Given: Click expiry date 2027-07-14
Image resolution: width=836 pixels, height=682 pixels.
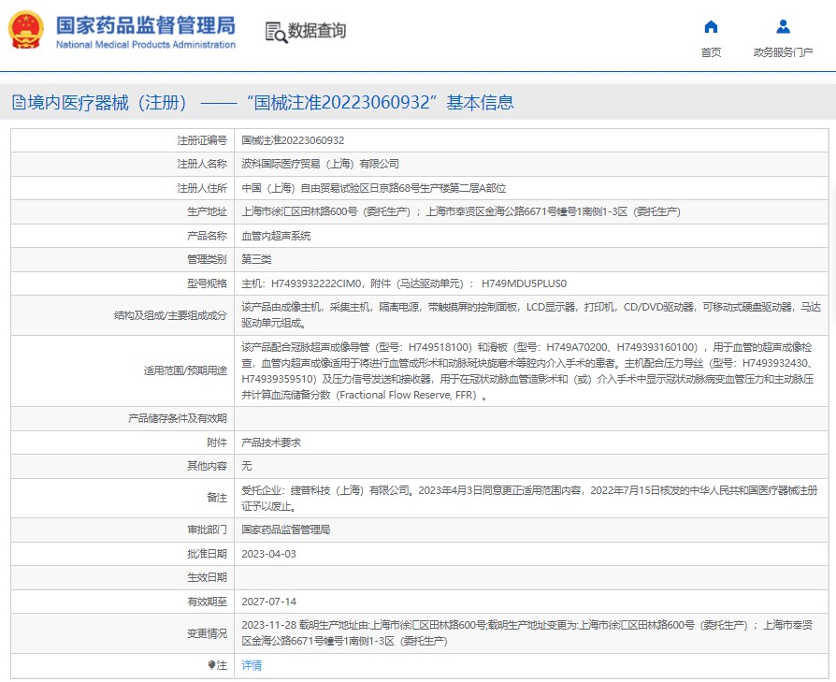Looking at the screenshot, I should (268, 602).
